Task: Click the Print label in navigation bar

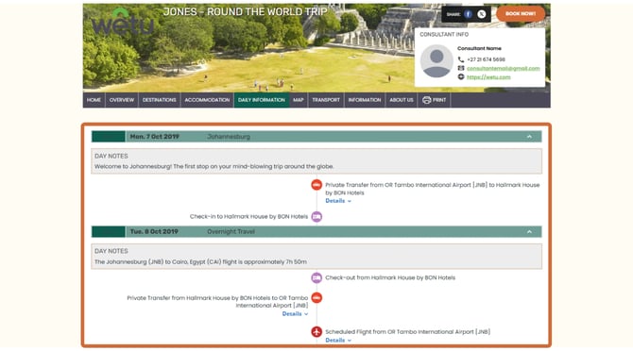Action: pyautogui.click(x=439, y=100)
